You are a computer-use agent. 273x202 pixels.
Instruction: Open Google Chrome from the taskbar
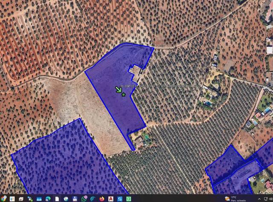point(3,199)
